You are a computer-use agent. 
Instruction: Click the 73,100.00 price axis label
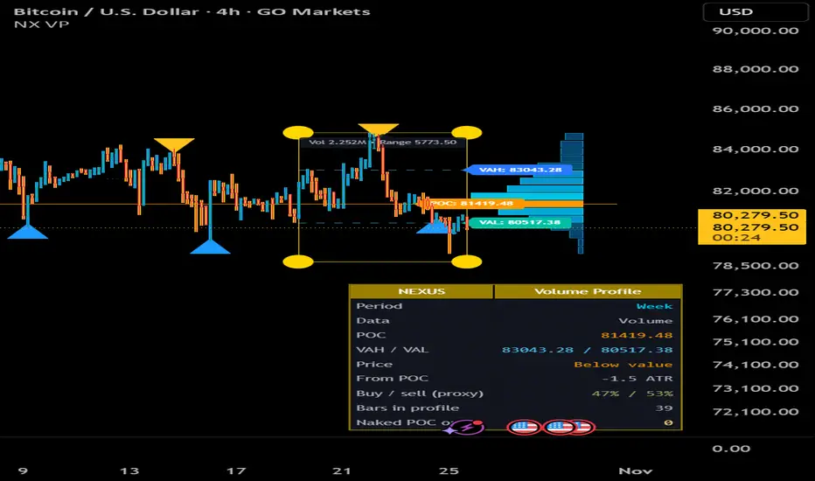coord(756,388)
